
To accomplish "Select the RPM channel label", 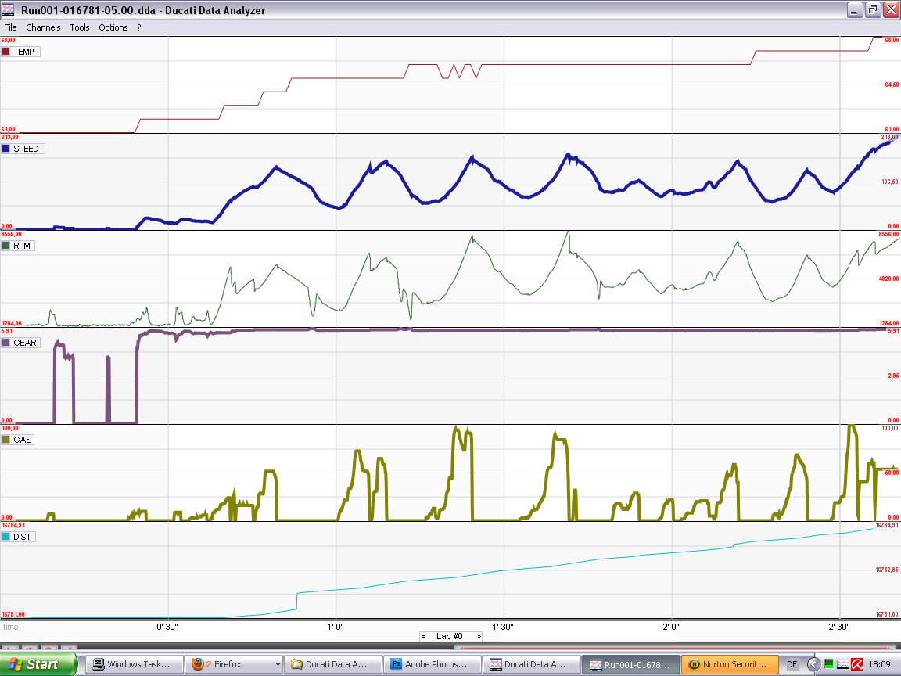I will 22,246.
